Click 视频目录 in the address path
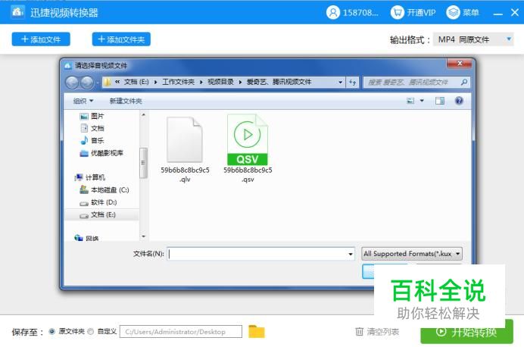The height and width of the screenshot is (347, 524). [x=220, y=82]
